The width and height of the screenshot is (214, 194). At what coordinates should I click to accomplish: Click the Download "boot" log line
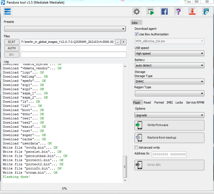click(x=23, y=110)
